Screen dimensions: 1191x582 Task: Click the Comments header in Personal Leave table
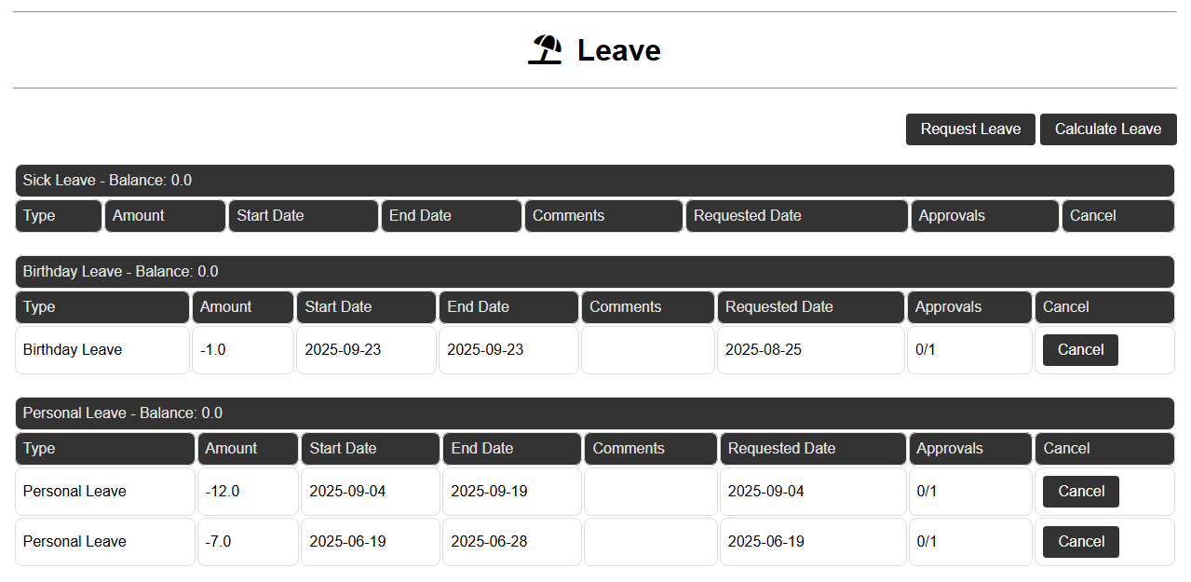(649, 448)
